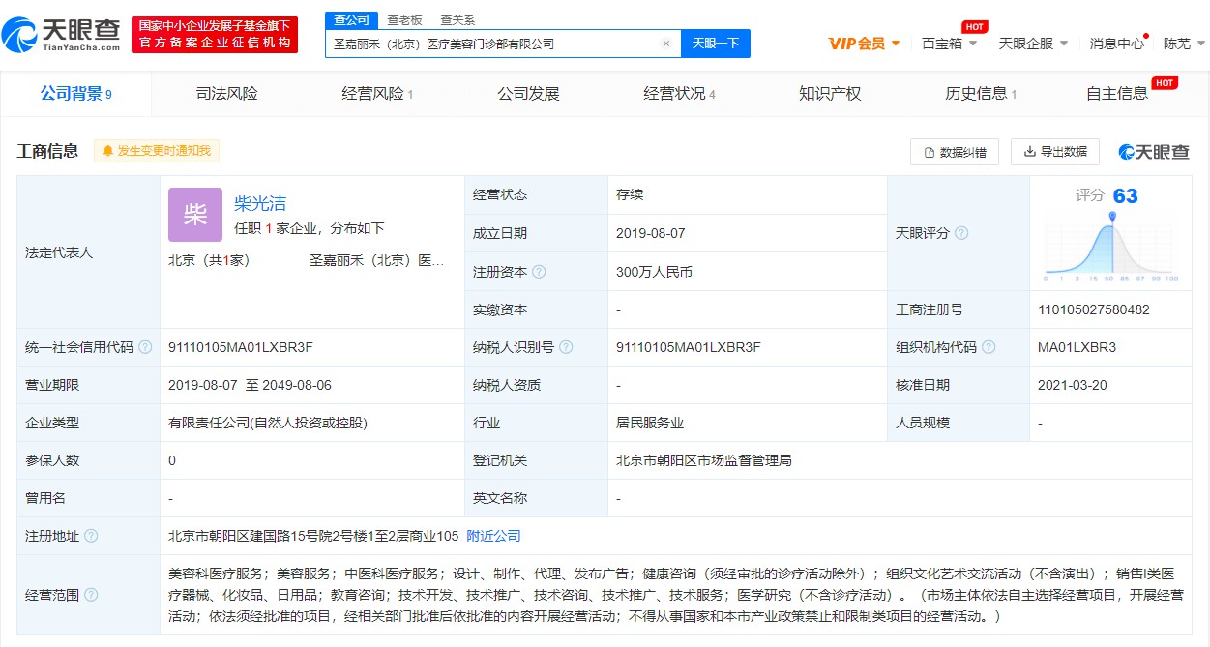Screen dimensions: 1210x647
Task: Select the 行业 value 居民服务业
Action: tap(650, 423)
